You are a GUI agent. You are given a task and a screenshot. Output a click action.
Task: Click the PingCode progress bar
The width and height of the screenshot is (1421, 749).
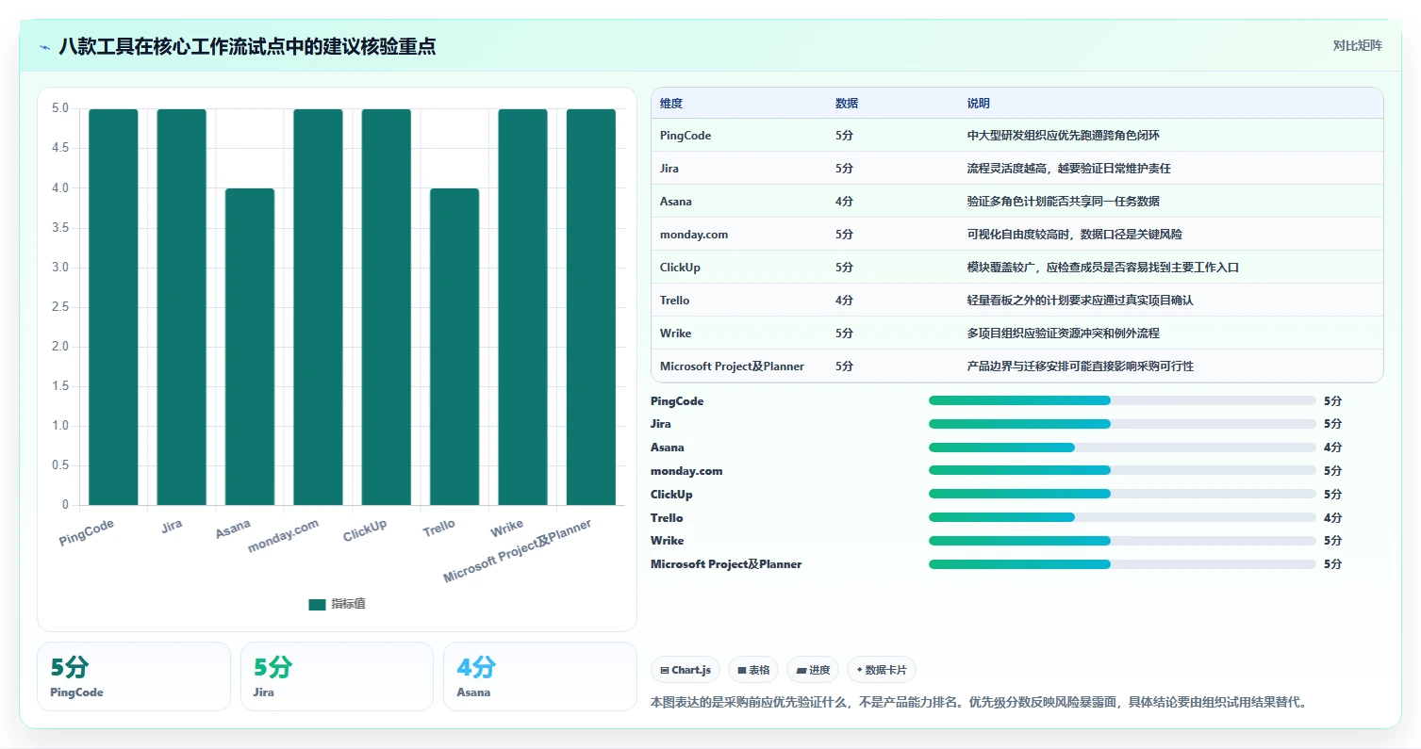(x=1122, y=400)
